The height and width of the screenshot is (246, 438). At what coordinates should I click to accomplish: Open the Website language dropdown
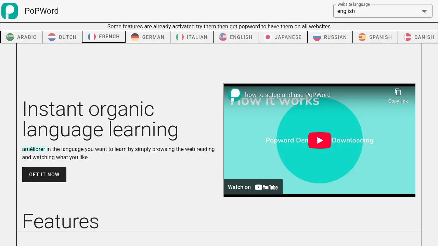click(383, 11)
